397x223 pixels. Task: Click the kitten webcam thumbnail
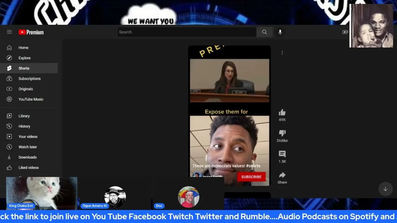pos(42,193)
